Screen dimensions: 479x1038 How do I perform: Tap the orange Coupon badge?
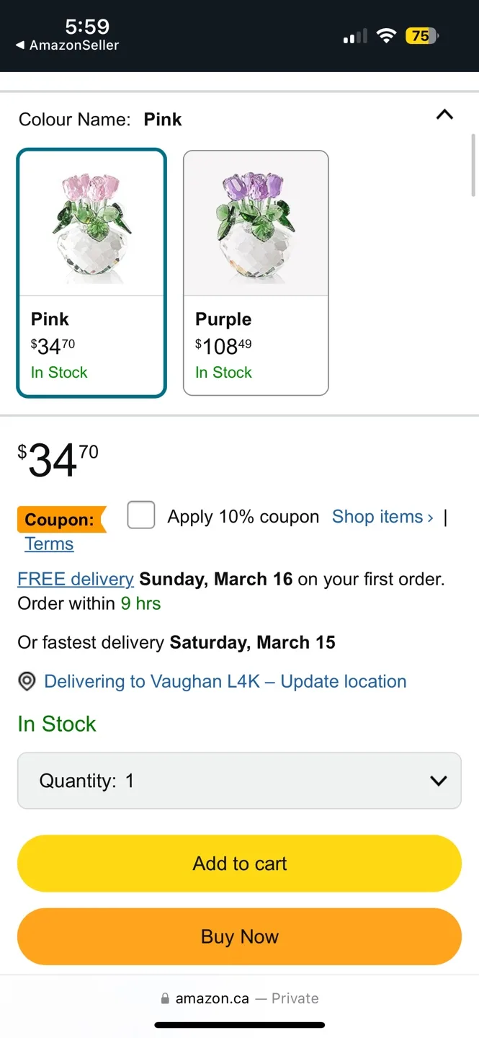(61, 519)
